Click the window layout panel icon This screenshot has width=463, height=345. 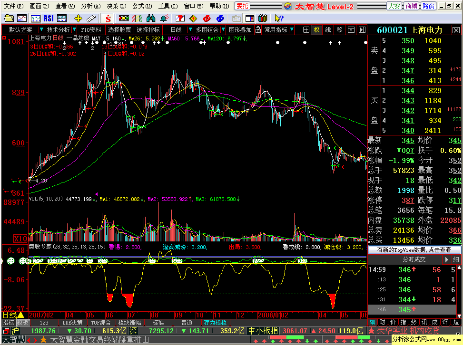pyautogui.click(x=249, y=18)
